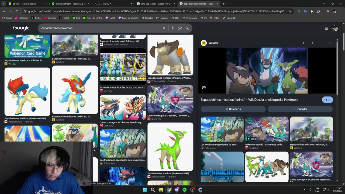
Task: Open the Pelis/series bookmark folder
Action: (189, 18)
